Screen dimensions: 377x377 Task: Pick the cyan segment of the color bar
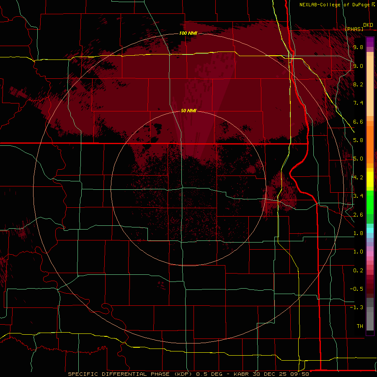tap(370, 230)
